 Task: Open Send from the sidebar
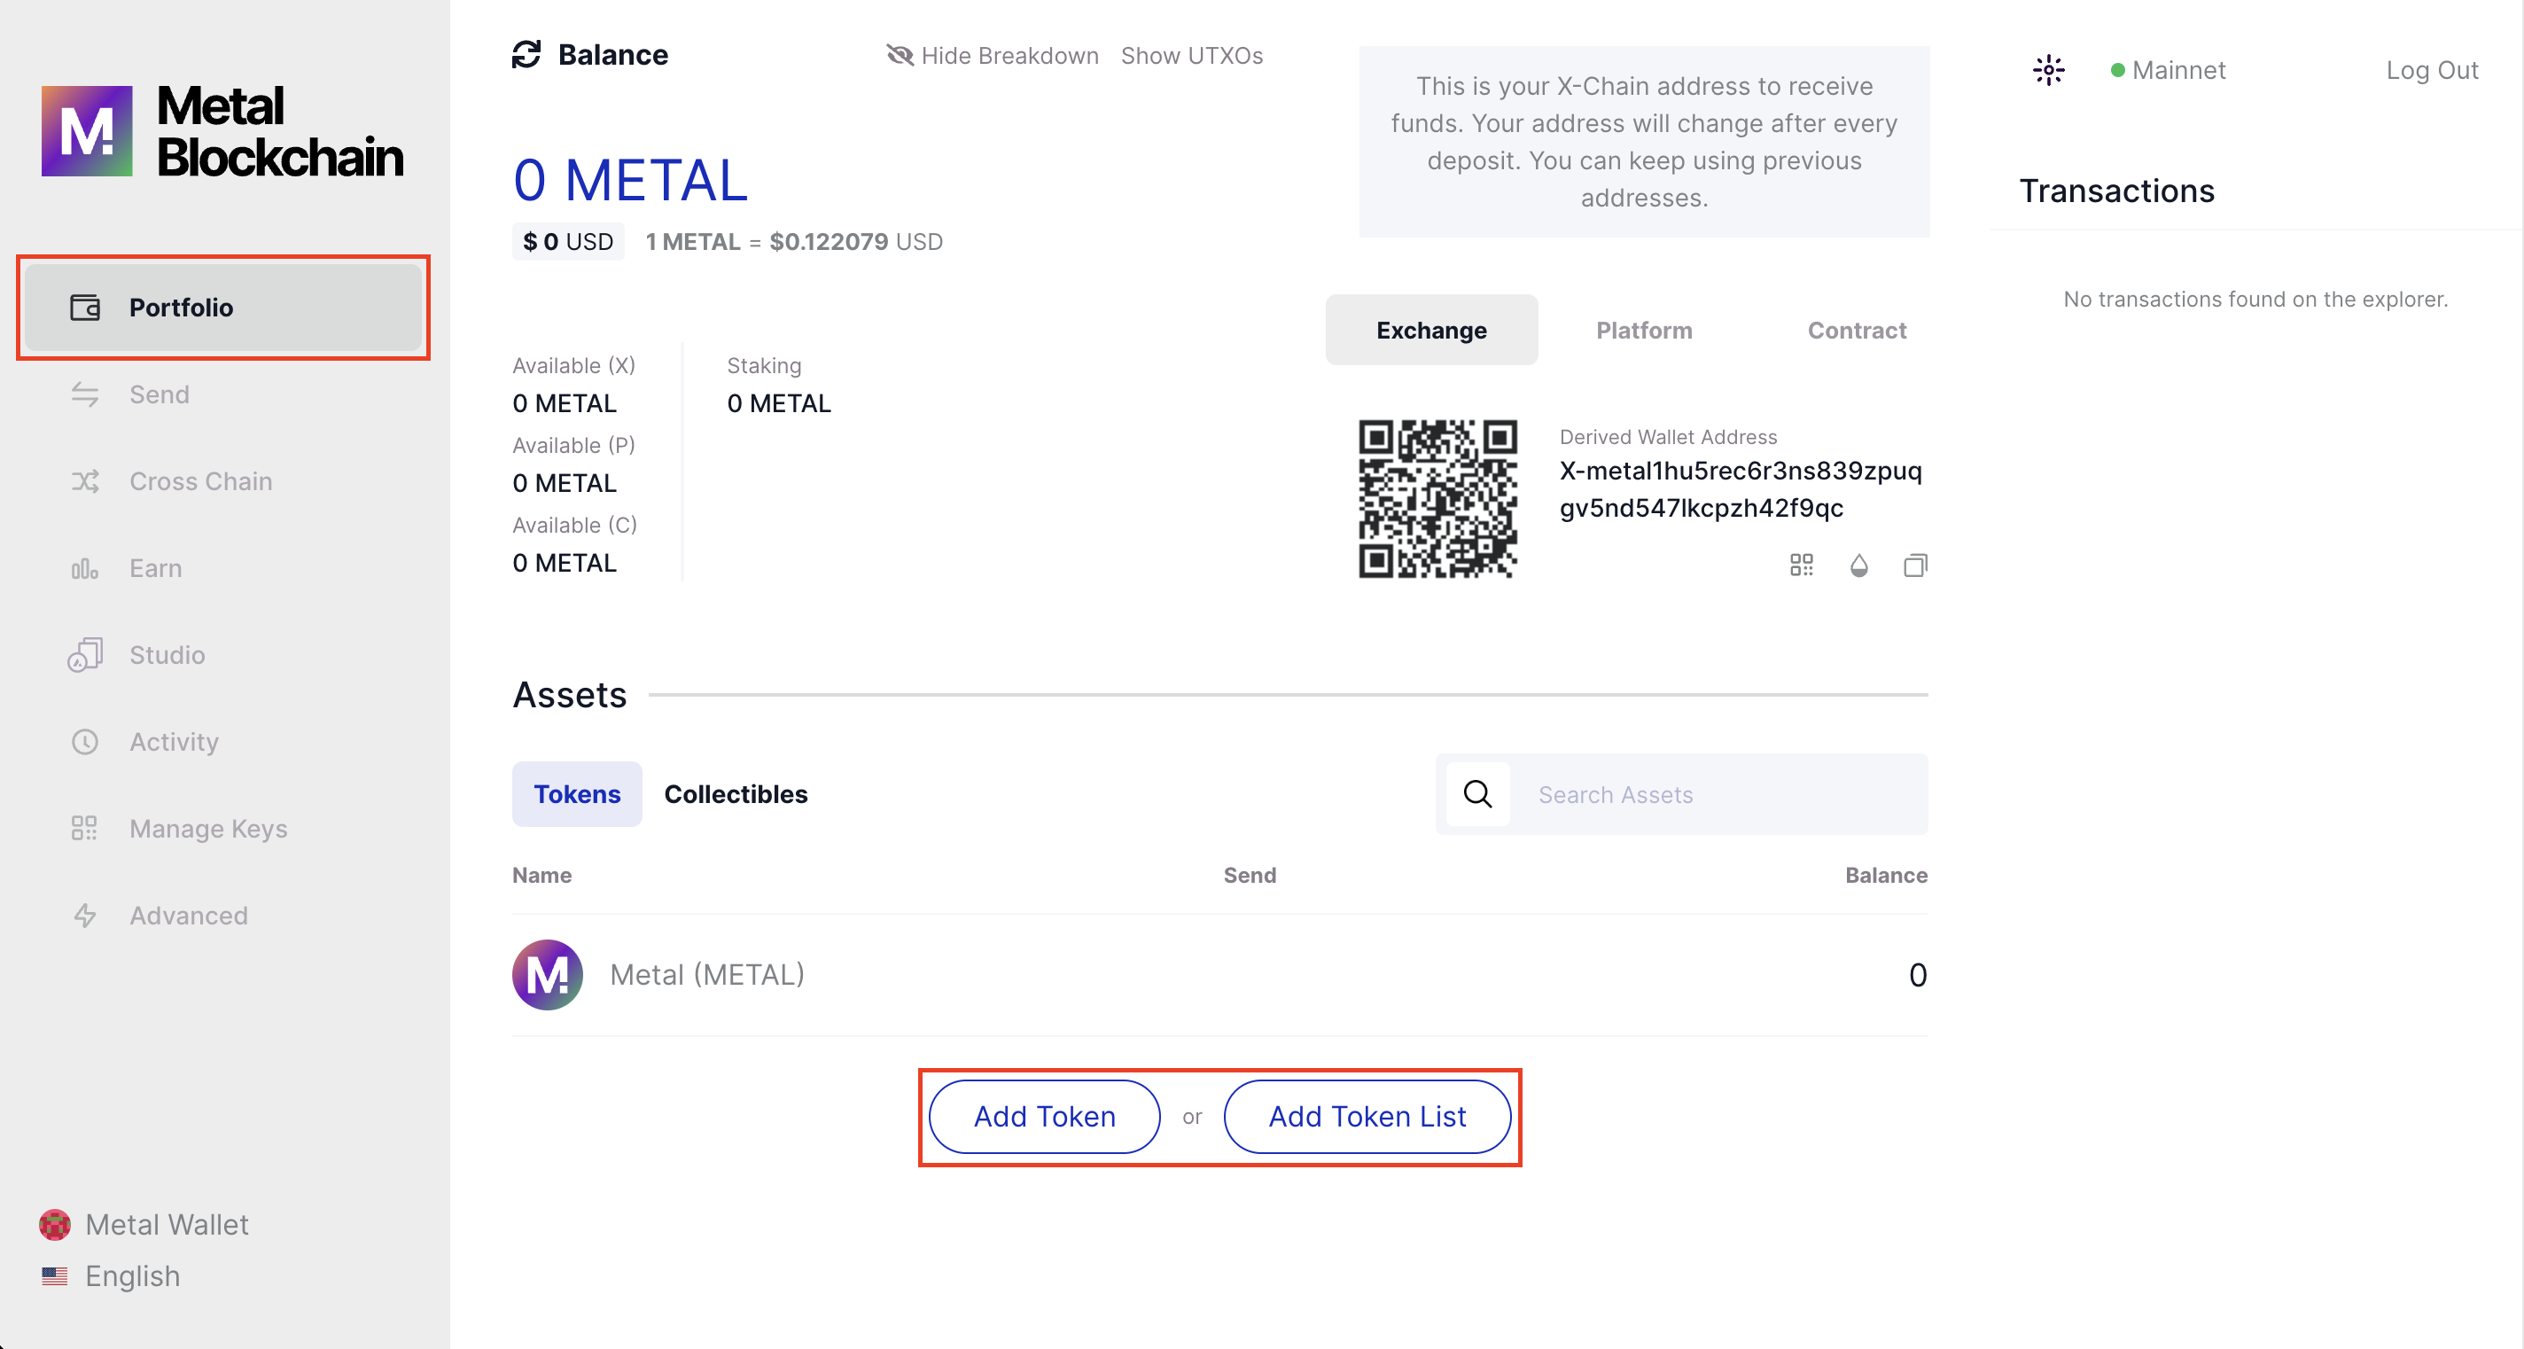159,394
